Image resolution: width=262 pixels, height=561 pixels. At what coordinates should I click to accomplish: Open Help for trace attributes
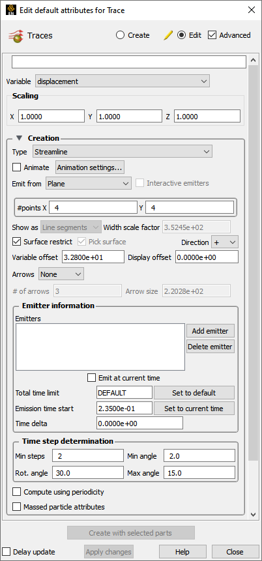(182, 552)
